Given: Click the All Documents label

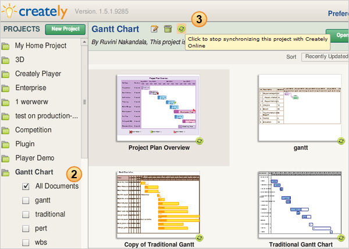Looking at the screenshot, I should coord(57,186).
